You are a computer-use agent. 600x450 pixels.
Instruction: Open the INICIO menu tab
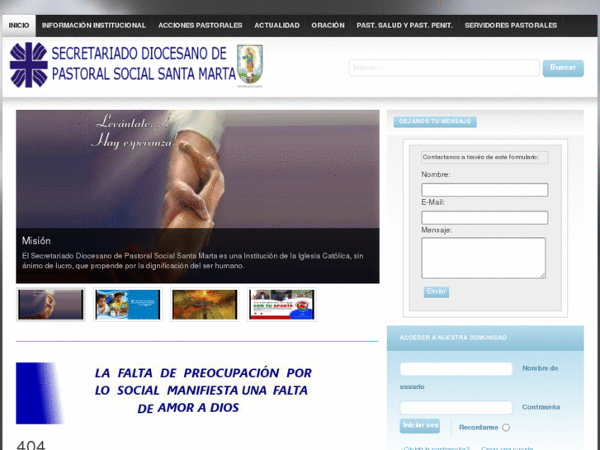(19, 26)
